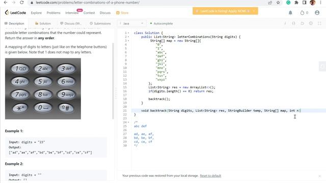Toggle the browser side panel icon
This screenshot has width=326, height=183.
point(304,3)
